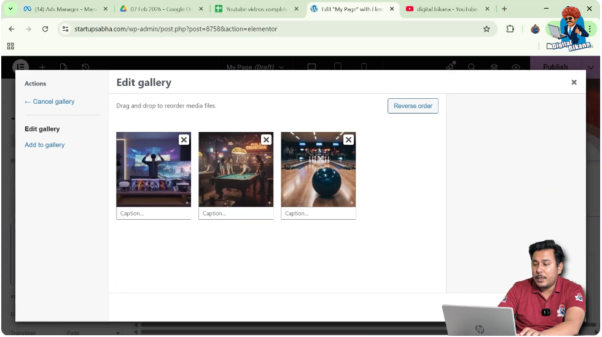602x337 pixels.
Task: Go forward in browser history
Action: click(x=28, y=29)
